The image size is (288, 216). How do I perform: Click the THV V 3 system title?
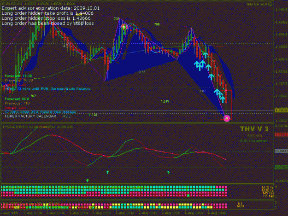tap(254, 129)
